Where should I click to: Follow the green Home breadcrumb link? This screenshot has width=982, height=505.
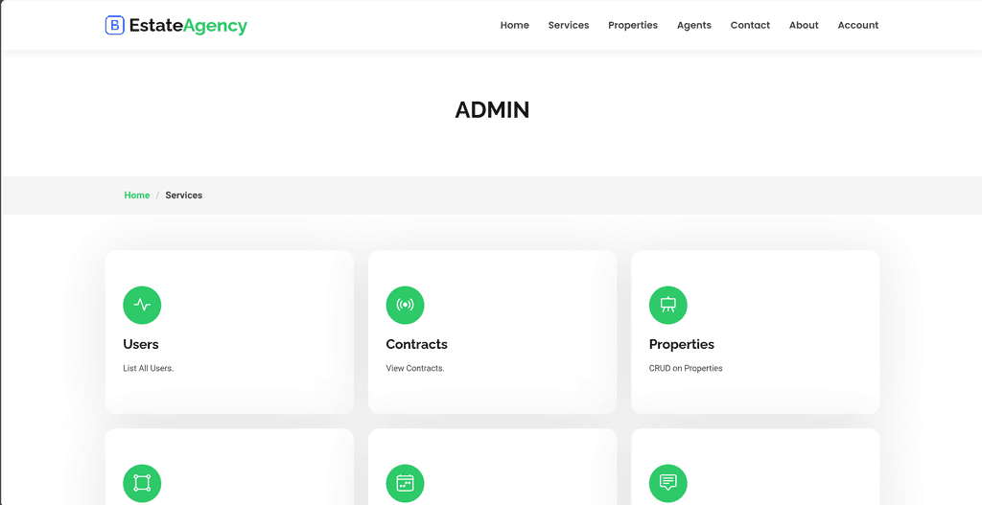point(136,195)
